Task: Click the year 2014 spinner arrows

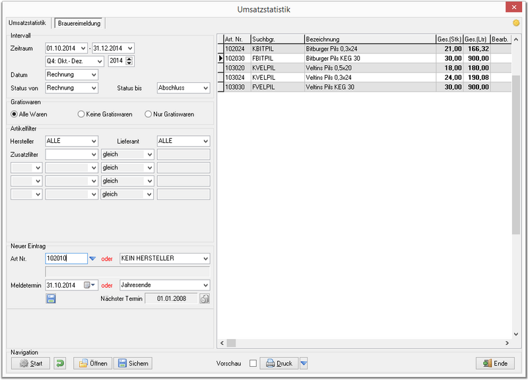Action: (129, 61)
